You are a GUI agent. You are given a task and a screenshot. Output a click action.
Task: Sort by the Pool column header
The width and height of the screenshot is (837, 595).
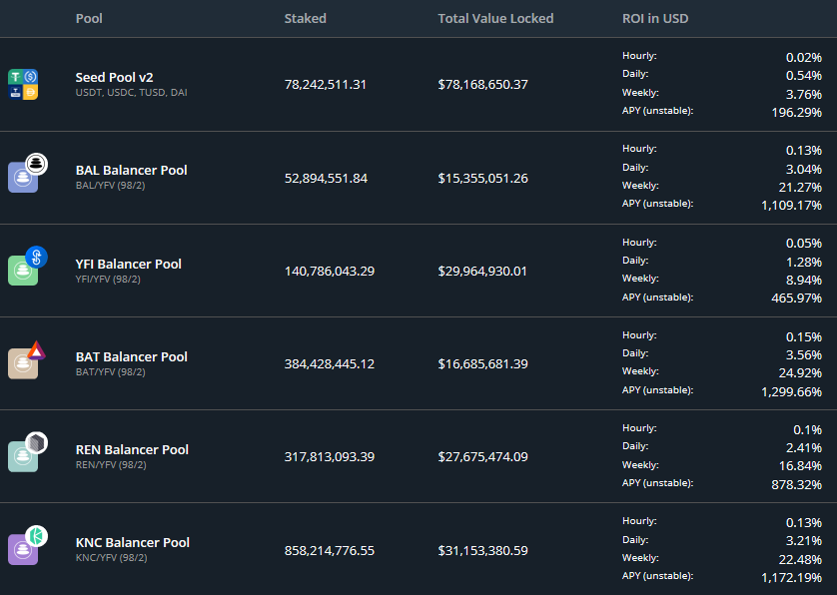[x=89, y=18]
